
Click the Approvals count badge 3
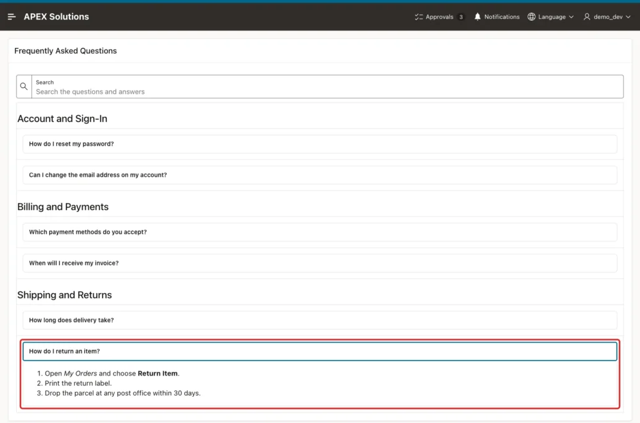pyautogui.click(x=461, y=17)
